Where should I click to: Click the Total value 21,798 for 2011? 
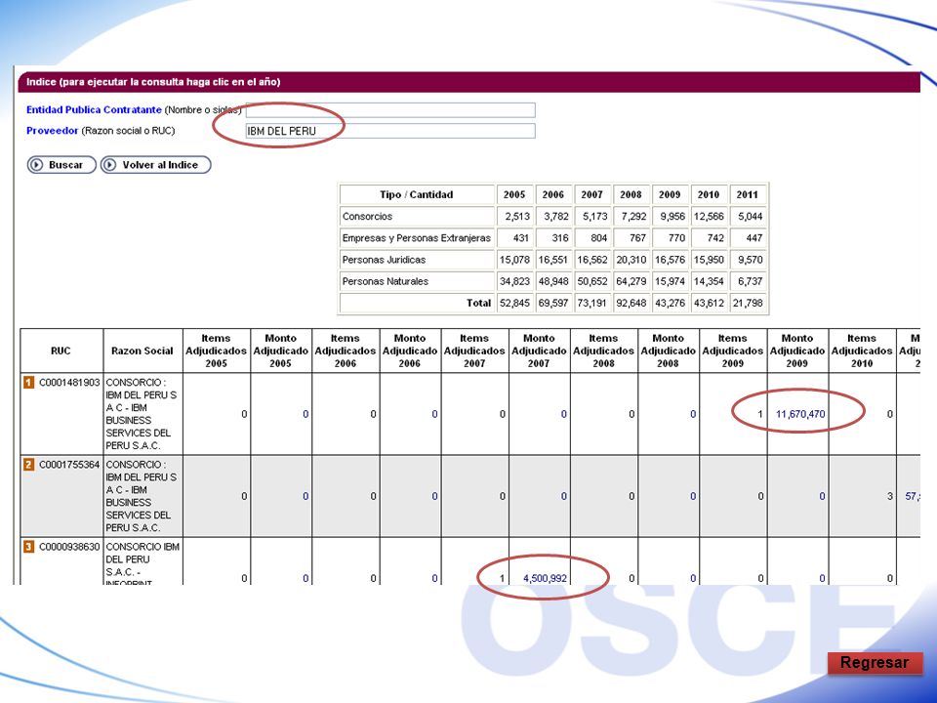pos(748,303)
